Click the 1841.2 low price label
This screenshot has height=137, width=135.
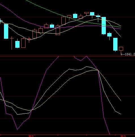point(130,54)
